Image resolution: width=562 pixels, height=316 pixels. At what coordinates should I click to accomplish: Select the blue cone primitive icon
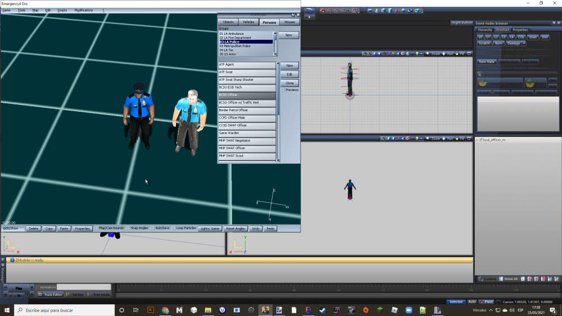coord(377,11)
